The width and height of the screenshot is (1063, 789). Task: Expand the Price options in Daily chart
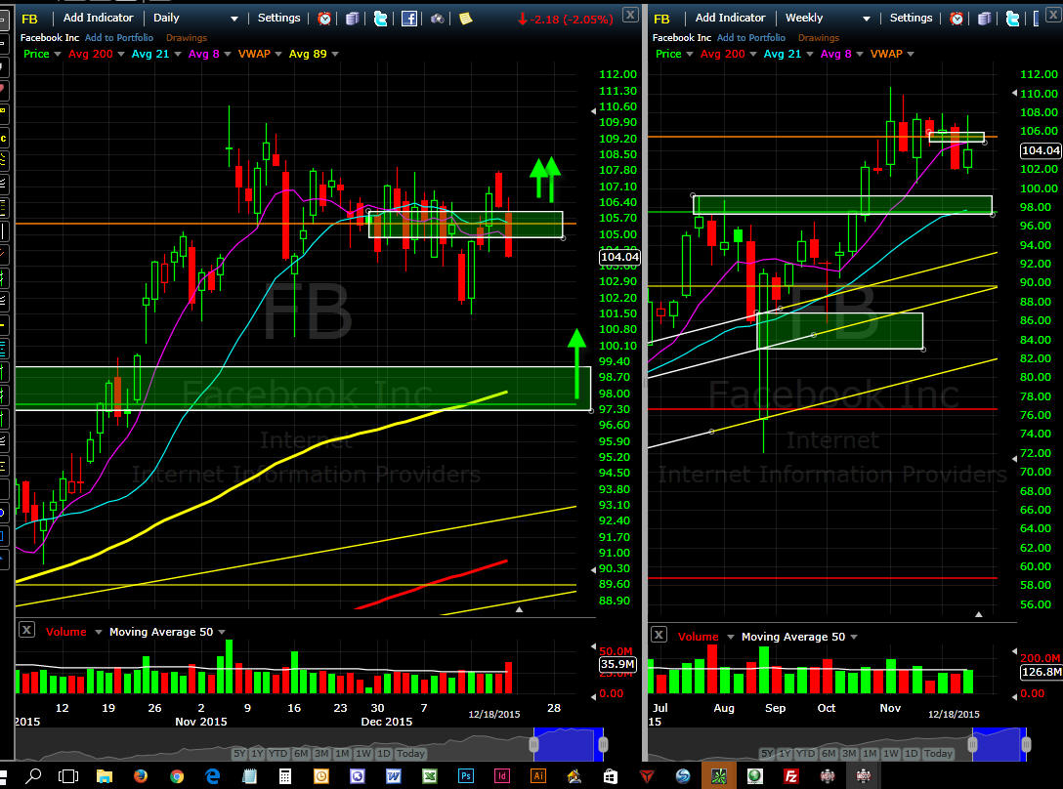tap(57, 55)
